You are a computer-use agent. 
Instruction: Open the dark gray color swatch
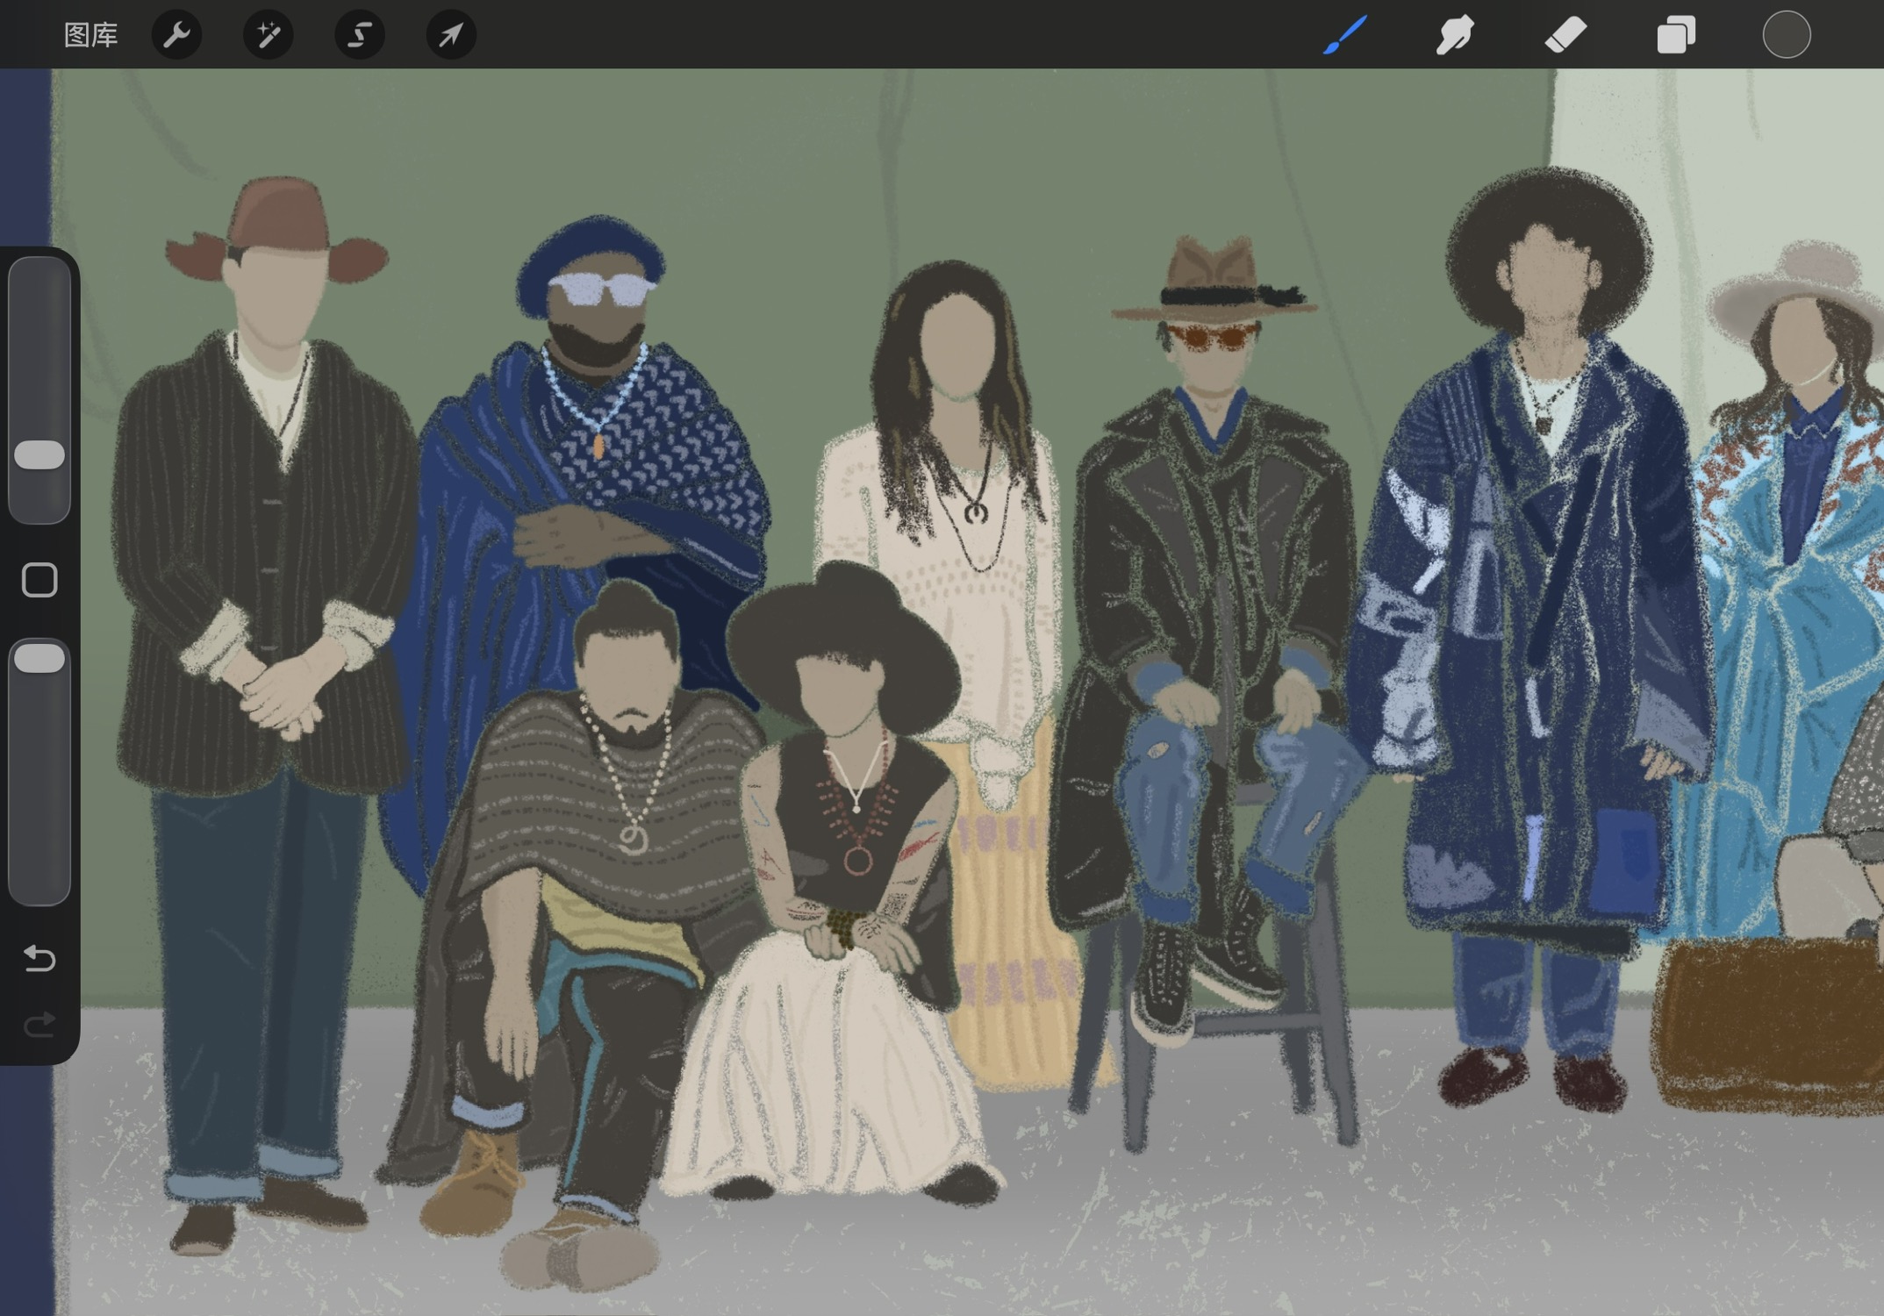(x=1786, y=35)
